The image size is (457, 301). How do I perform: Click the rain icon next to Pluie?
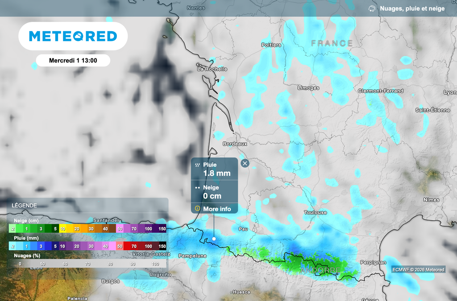click(x=197, y=165)
